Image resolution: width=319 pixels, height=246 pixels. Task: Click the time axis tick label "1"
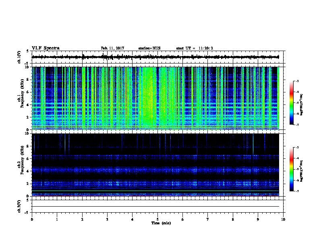(57, 219)
